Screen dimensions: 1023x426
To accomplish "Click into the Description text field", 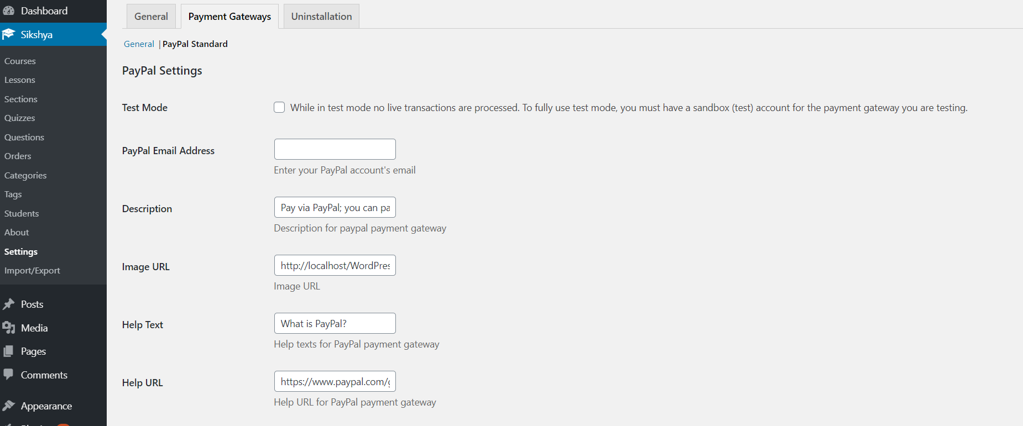I will 335,207.
